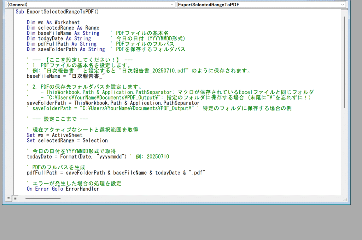Click the comment "PDFのフルパスを生成"
Viewport: 362px width, 240px height.
(59, 167)
